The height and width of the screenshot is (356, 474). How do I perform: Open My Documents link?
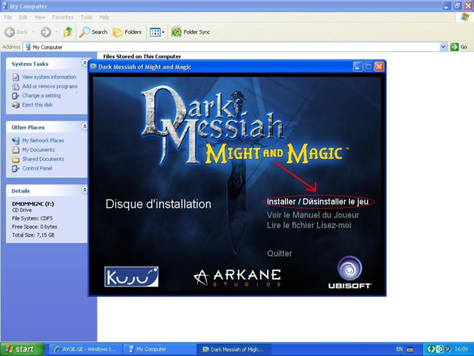[x=38, y=150]
